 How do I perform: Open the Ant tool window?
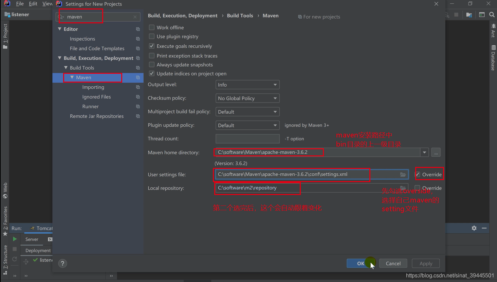click(x=493, y=30)
